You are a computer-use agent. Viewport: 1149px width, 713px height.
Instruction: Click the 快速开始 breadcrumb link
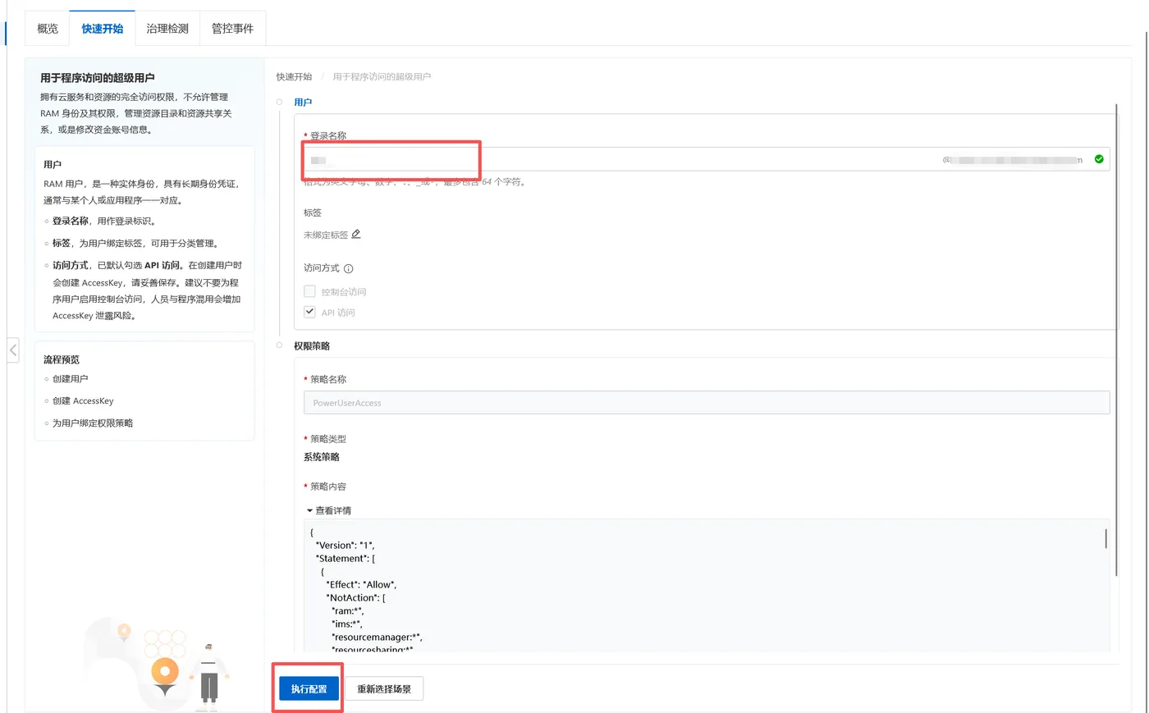294,77
